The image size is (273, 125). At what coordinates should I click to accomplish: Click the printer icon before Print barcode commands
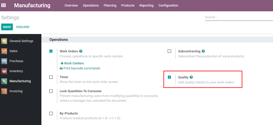[61, 68]
